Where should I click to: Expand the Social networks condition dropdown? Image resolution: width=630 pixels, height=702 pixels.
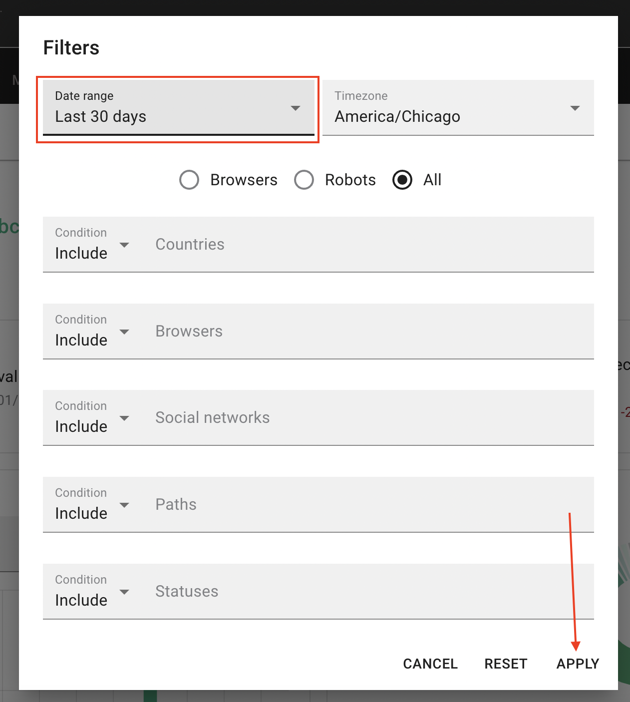[x=92, y=418]
